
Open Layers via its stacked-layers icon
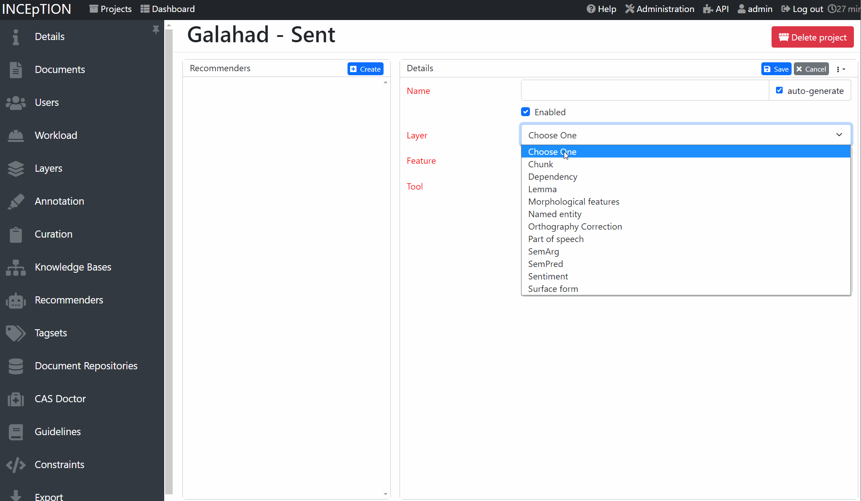click(16, 169)
